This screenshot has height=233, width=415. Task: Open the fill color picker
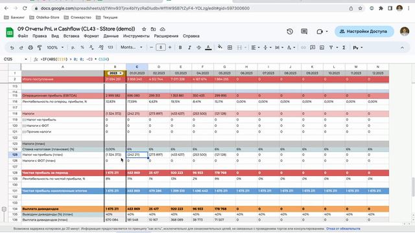pos(220,47)
